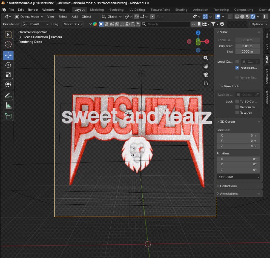The width and height of the screenshot is (270, 258).
Task: Toggle the camera view icon
Action: point(206,75)
